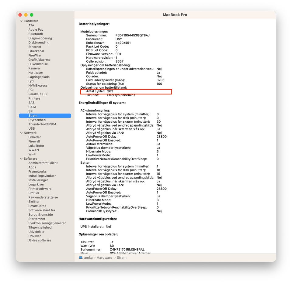Viewport: 292px width, 283px height.
Task: Click the battery serial number F5D71954453GQT8AJ
Action: click(x=132, y=35)
